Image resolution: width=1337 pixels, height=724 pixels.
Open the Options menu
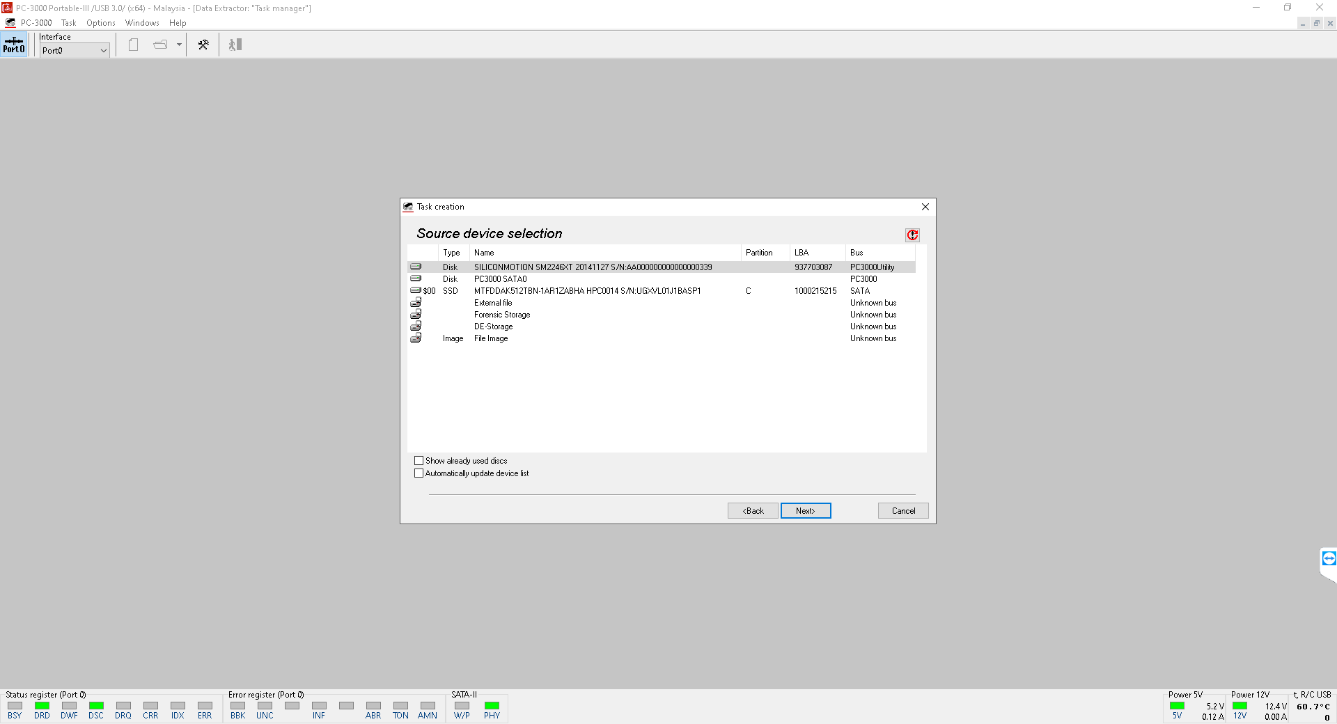[101, 23]
